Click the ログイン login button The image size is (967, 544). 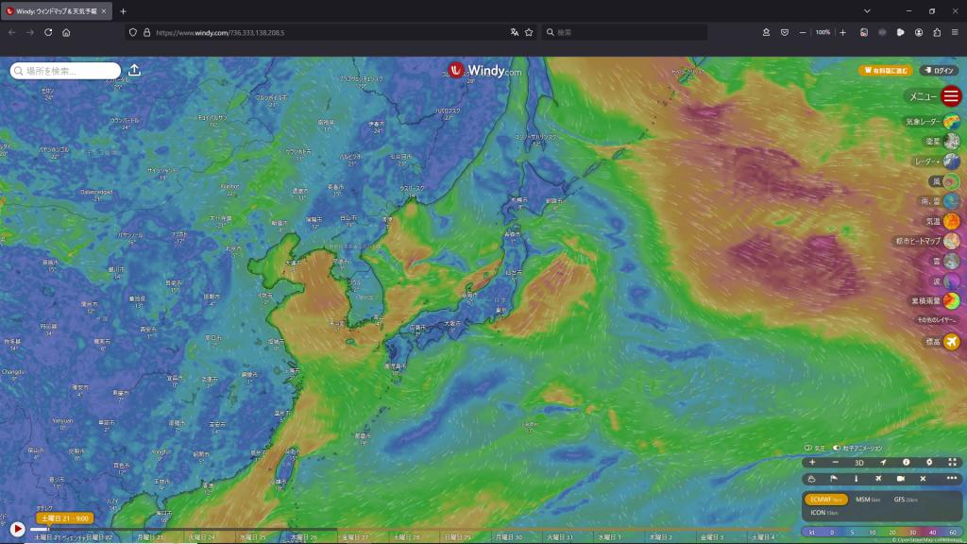[940, 70]
